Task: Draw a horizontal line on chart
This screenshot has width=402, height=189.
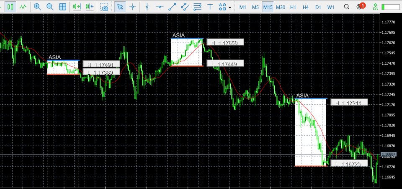Action: click(160, 7)
